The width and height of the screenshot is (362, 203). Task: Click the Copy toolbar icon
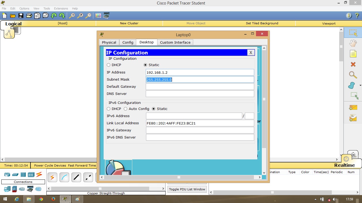(37, 16)
